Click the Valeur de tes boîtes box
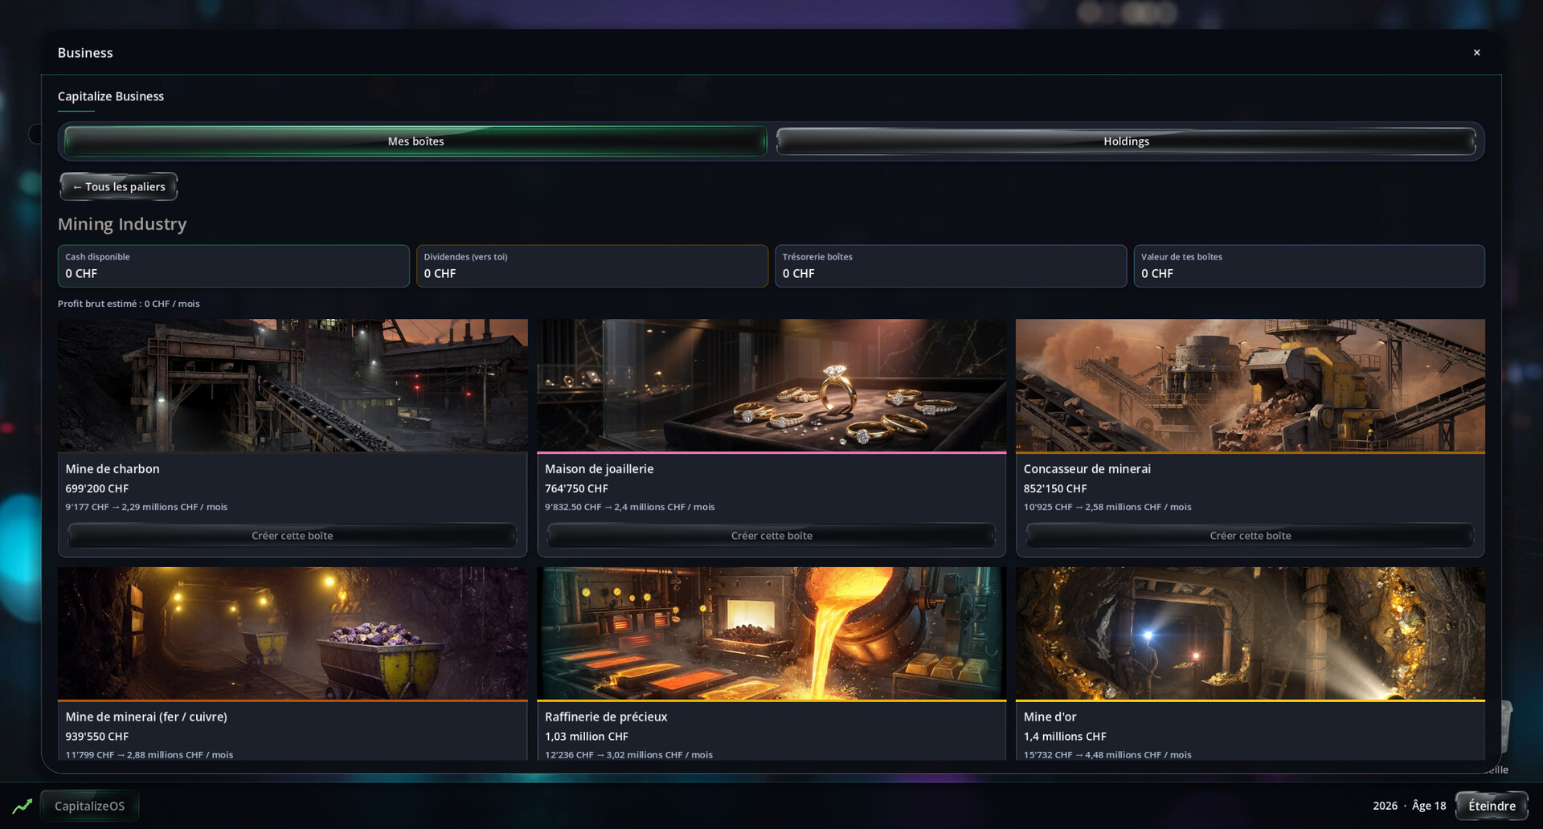The width and height of the screenshot is (1543, 829). (x=1309, y=266)
